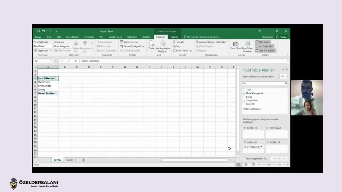The width and height of the screenshot is (342, 192).
Task: Select the Genel Toplam cell
Action: click(x=48, y=93)
